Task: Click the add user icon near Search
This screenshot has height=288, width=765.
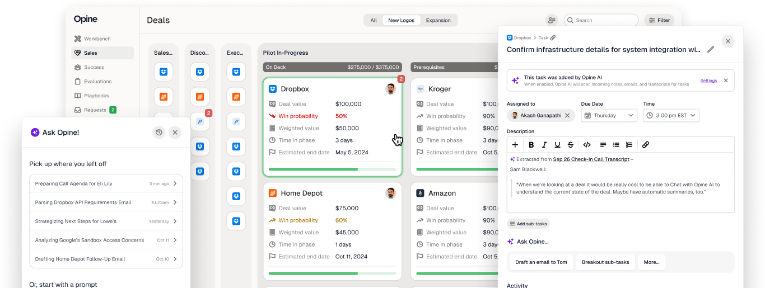Action: tap(552, 20)
